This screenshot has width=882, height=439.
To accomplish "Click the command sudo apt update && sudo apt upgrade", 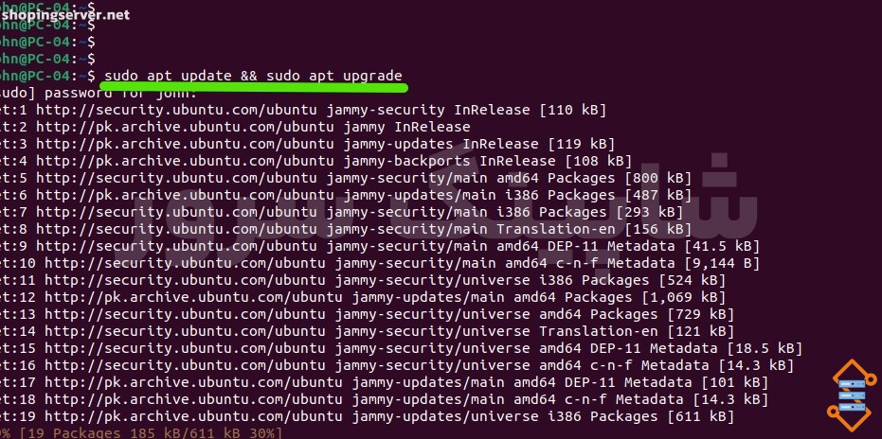I will (x=253, y=76).
